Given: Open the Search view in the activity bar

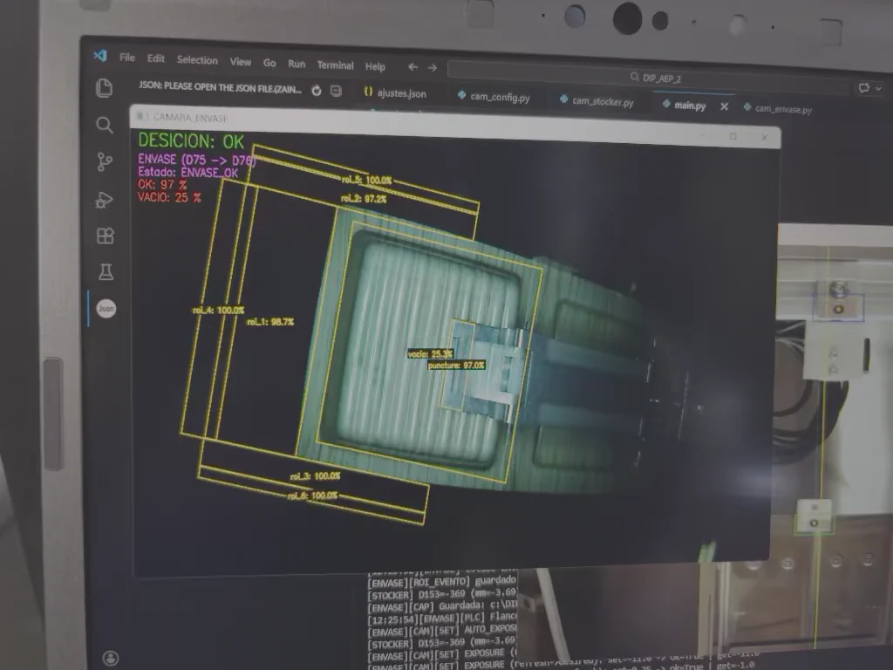Looking at the screenshot, I should (105, 125).
